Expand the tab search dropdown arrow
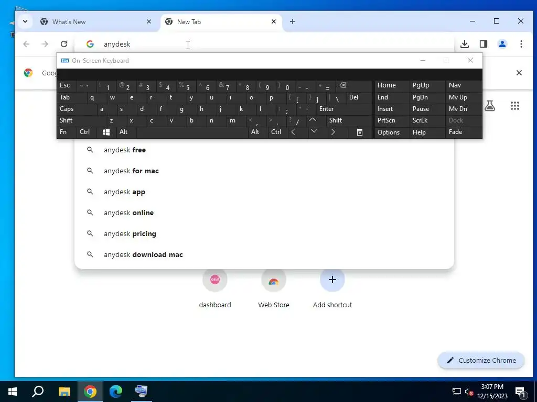This screenshot has height=402, width=537. pyautogui.click(x=25, y=21)
